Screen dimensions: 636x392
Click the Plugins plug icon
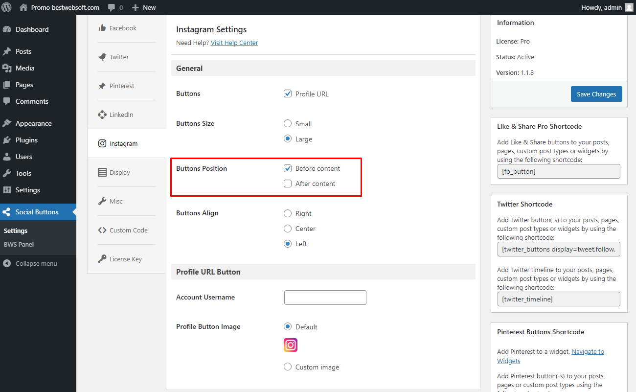(x=7, y=140)
